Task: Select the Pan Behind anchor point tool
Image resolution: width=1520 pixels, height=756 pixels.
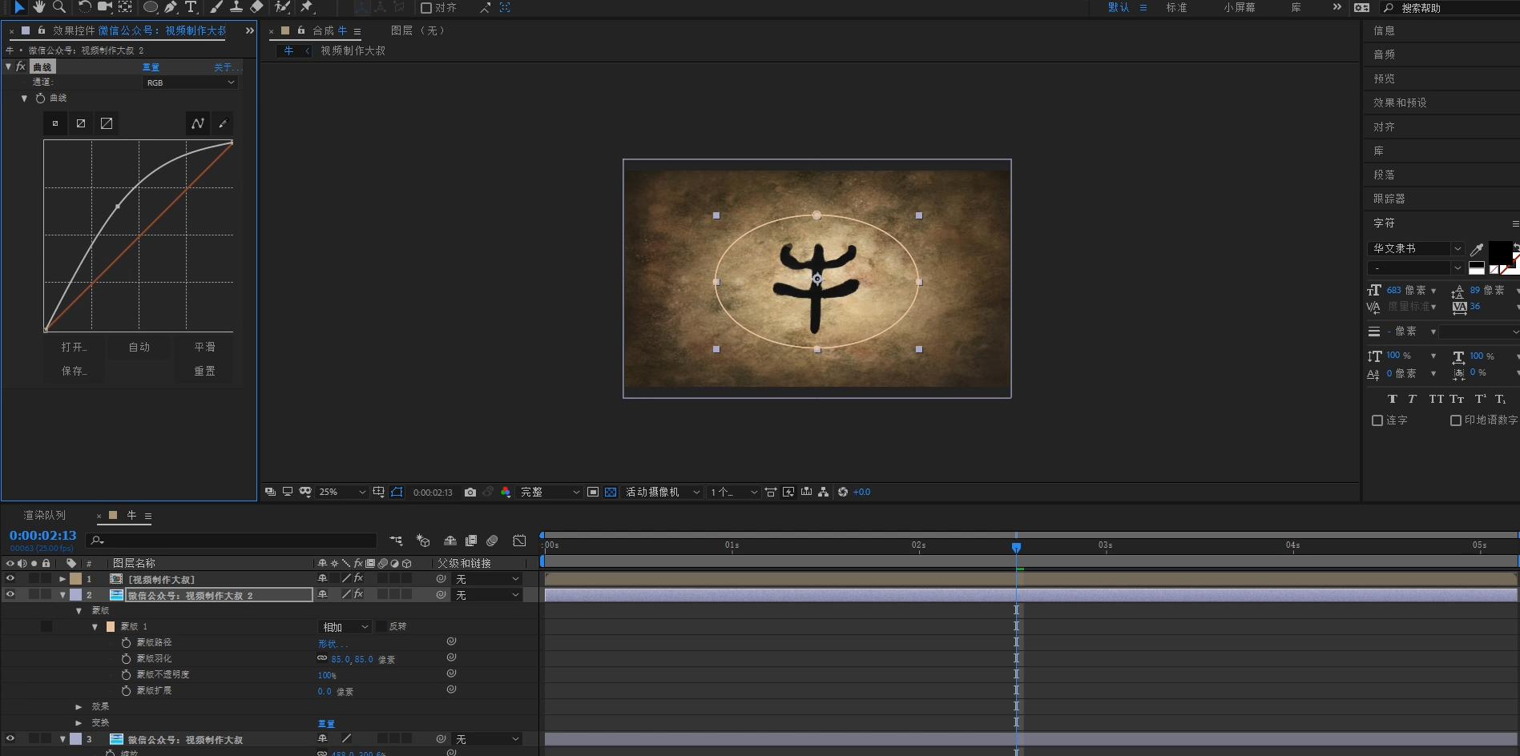Action: [x=125, y=7]
